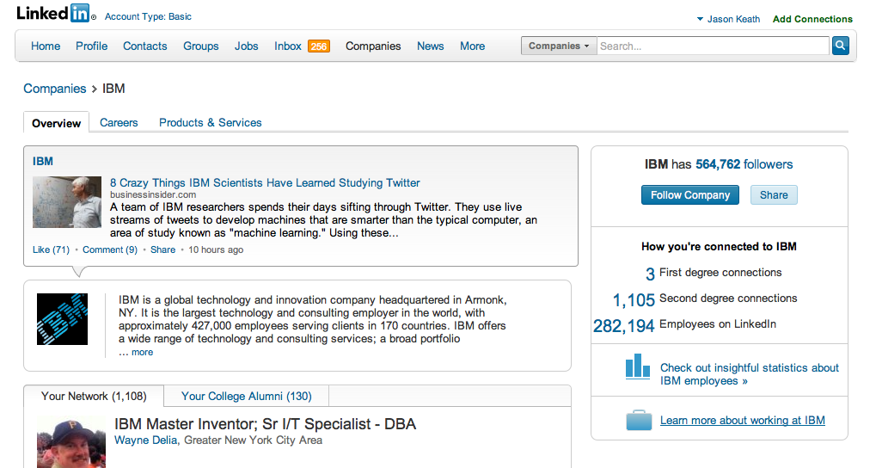Expand the Jason Keath account menu
Screen dimensions: 876x468
[x=728, y=19]
